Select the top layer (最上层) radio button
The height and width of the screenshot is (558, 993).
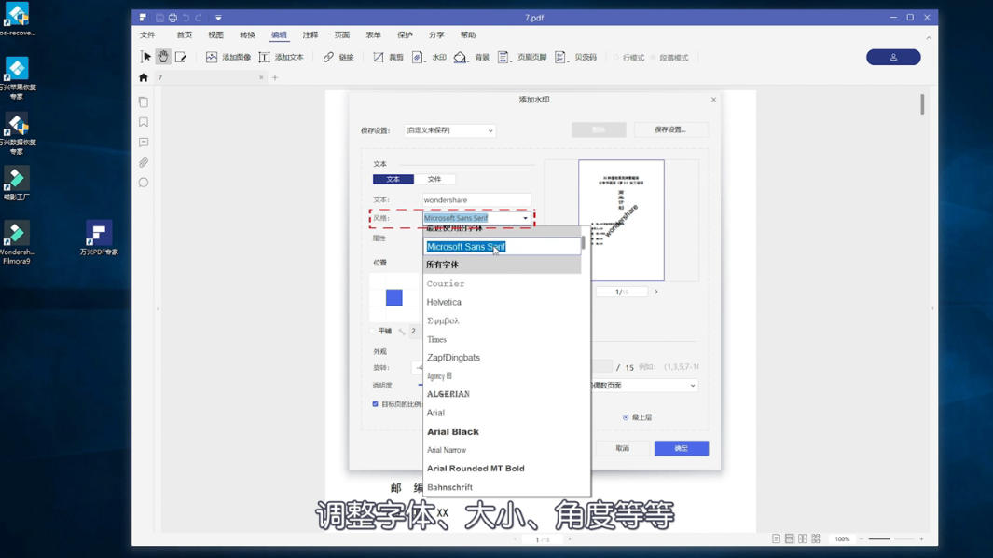pos(626,417)
